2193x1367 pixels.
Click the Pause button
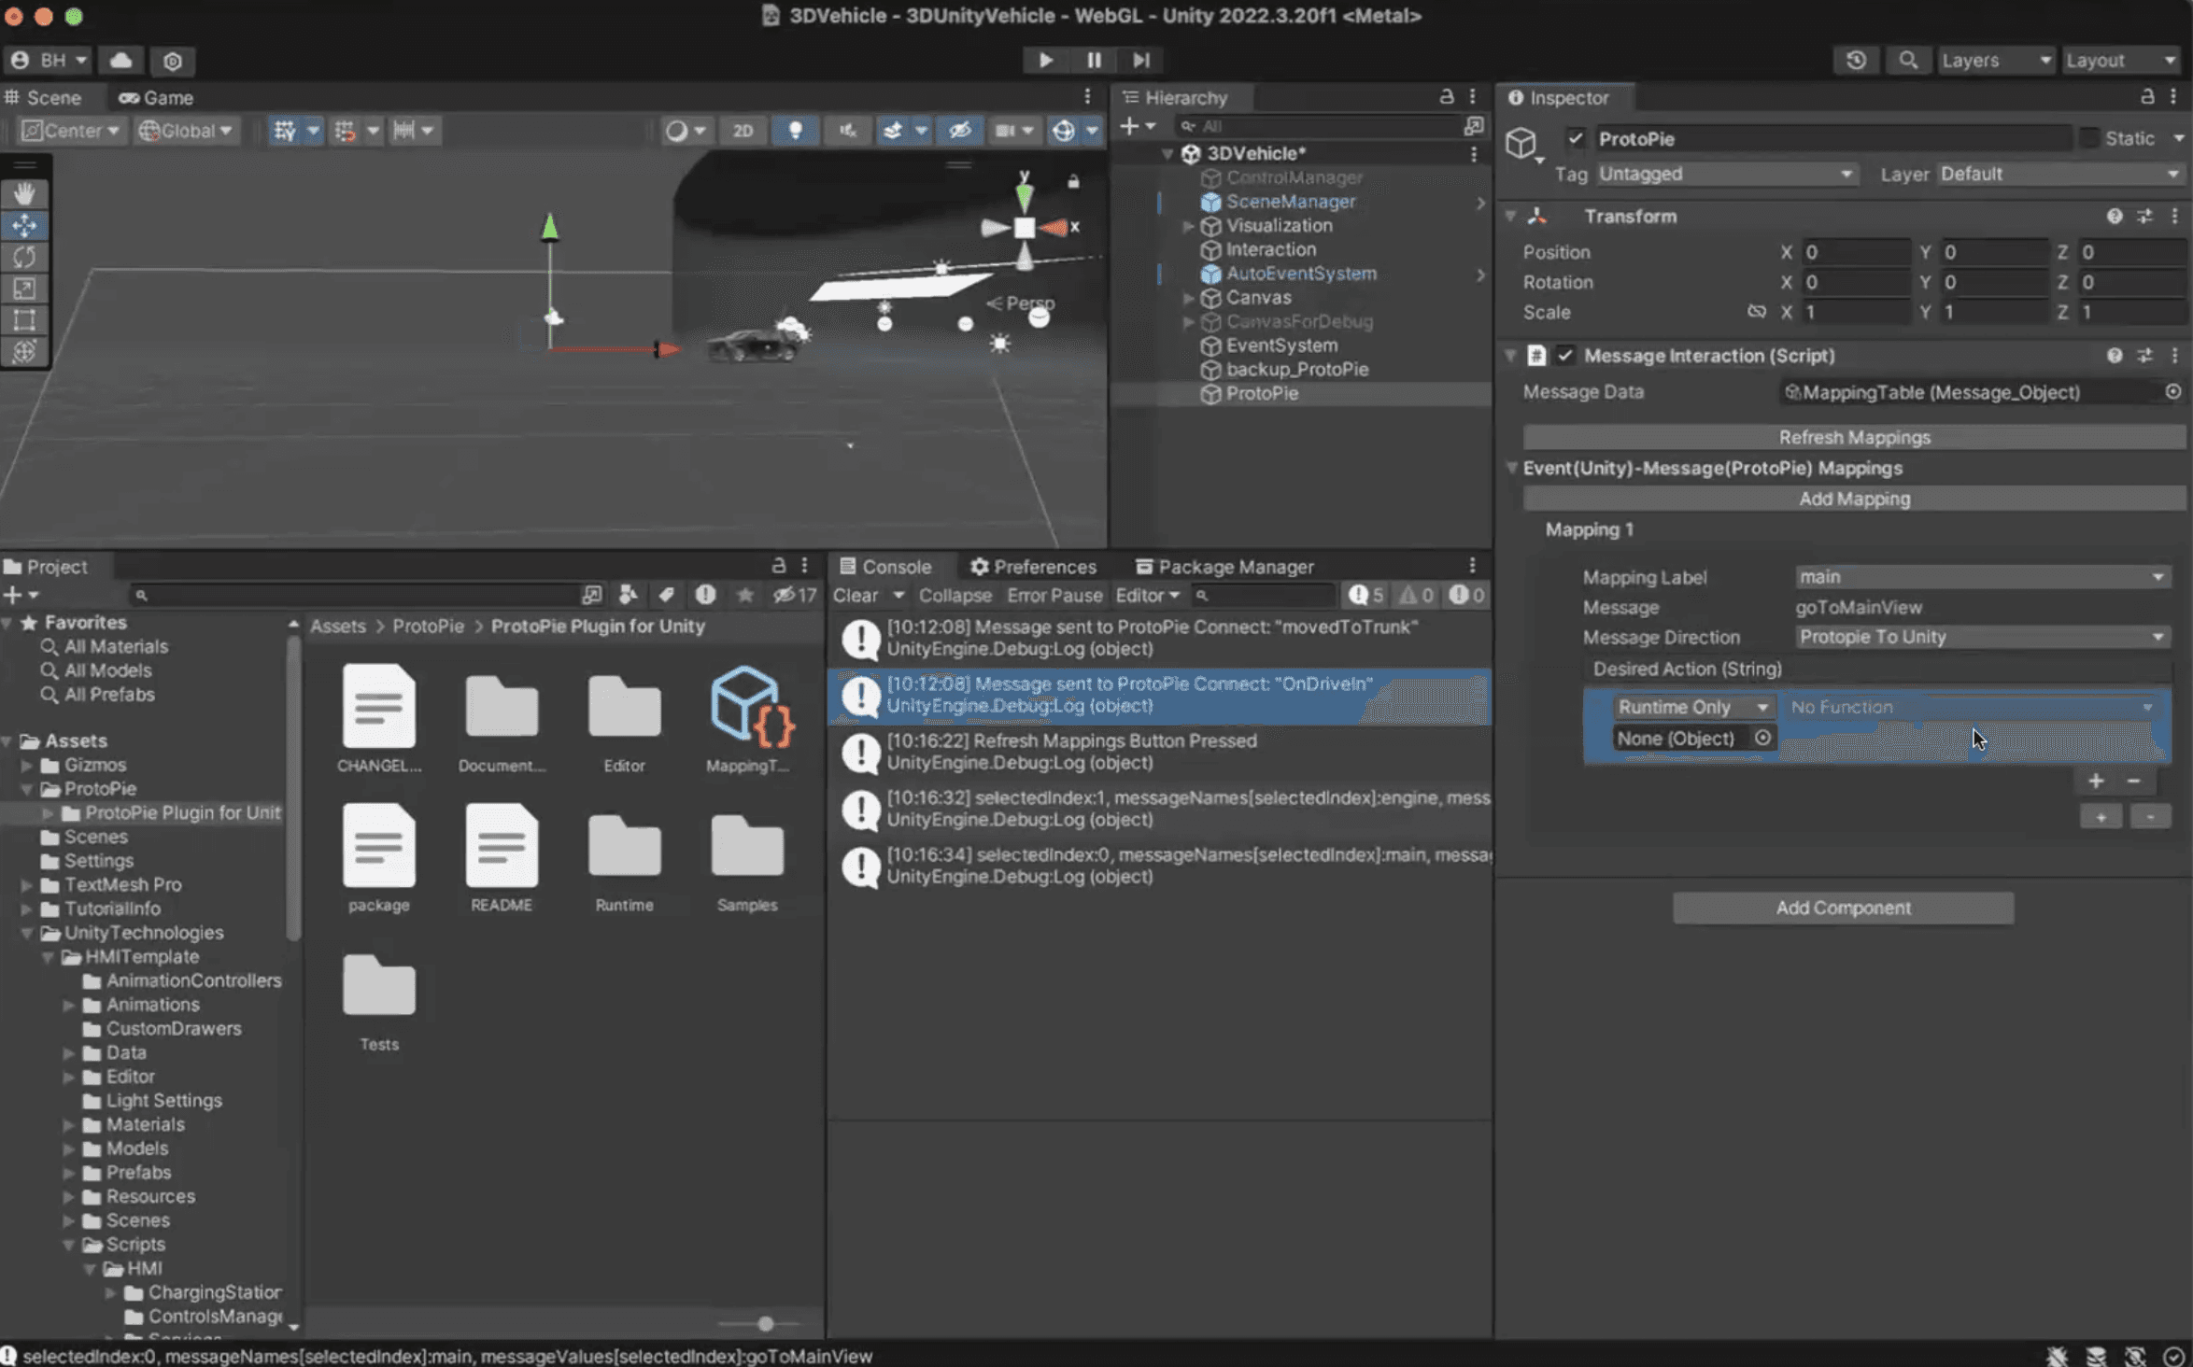point(1093,60)
